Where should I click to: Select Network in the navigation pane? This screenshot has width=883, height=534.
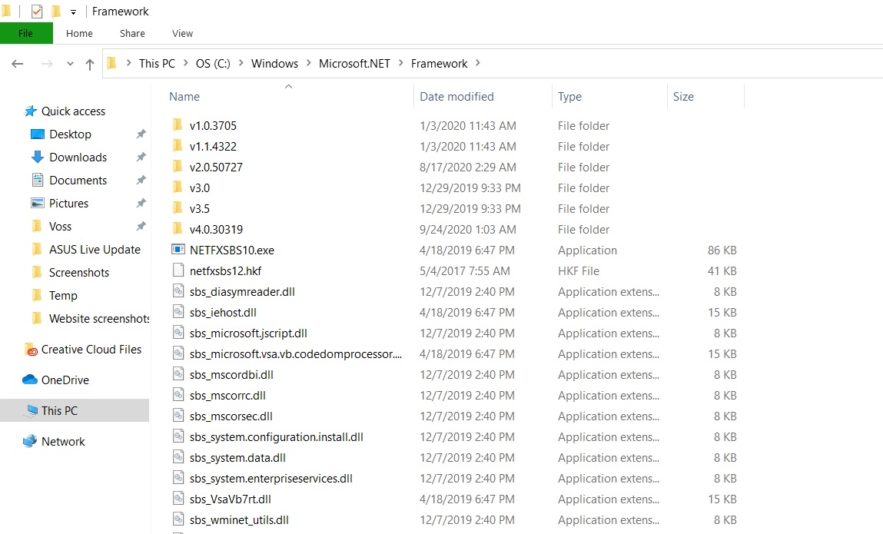tap(63, 443)
